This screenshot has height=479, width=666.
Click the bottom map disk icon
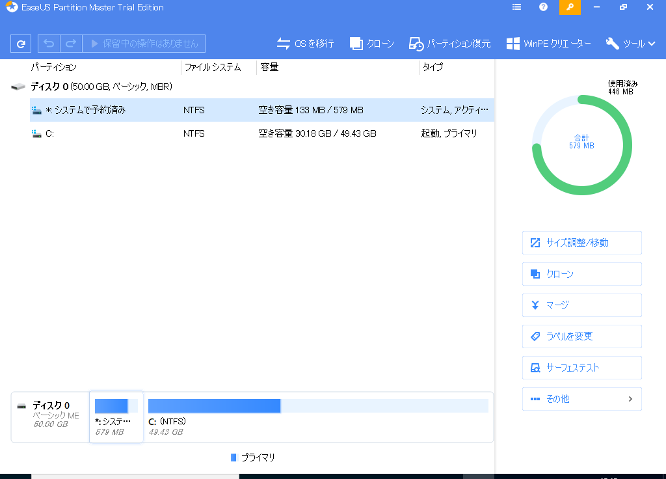pos(21,406)
